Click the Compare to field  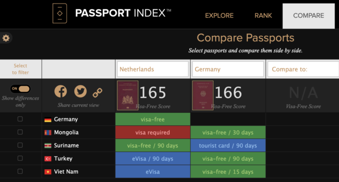tap(303, 69)
